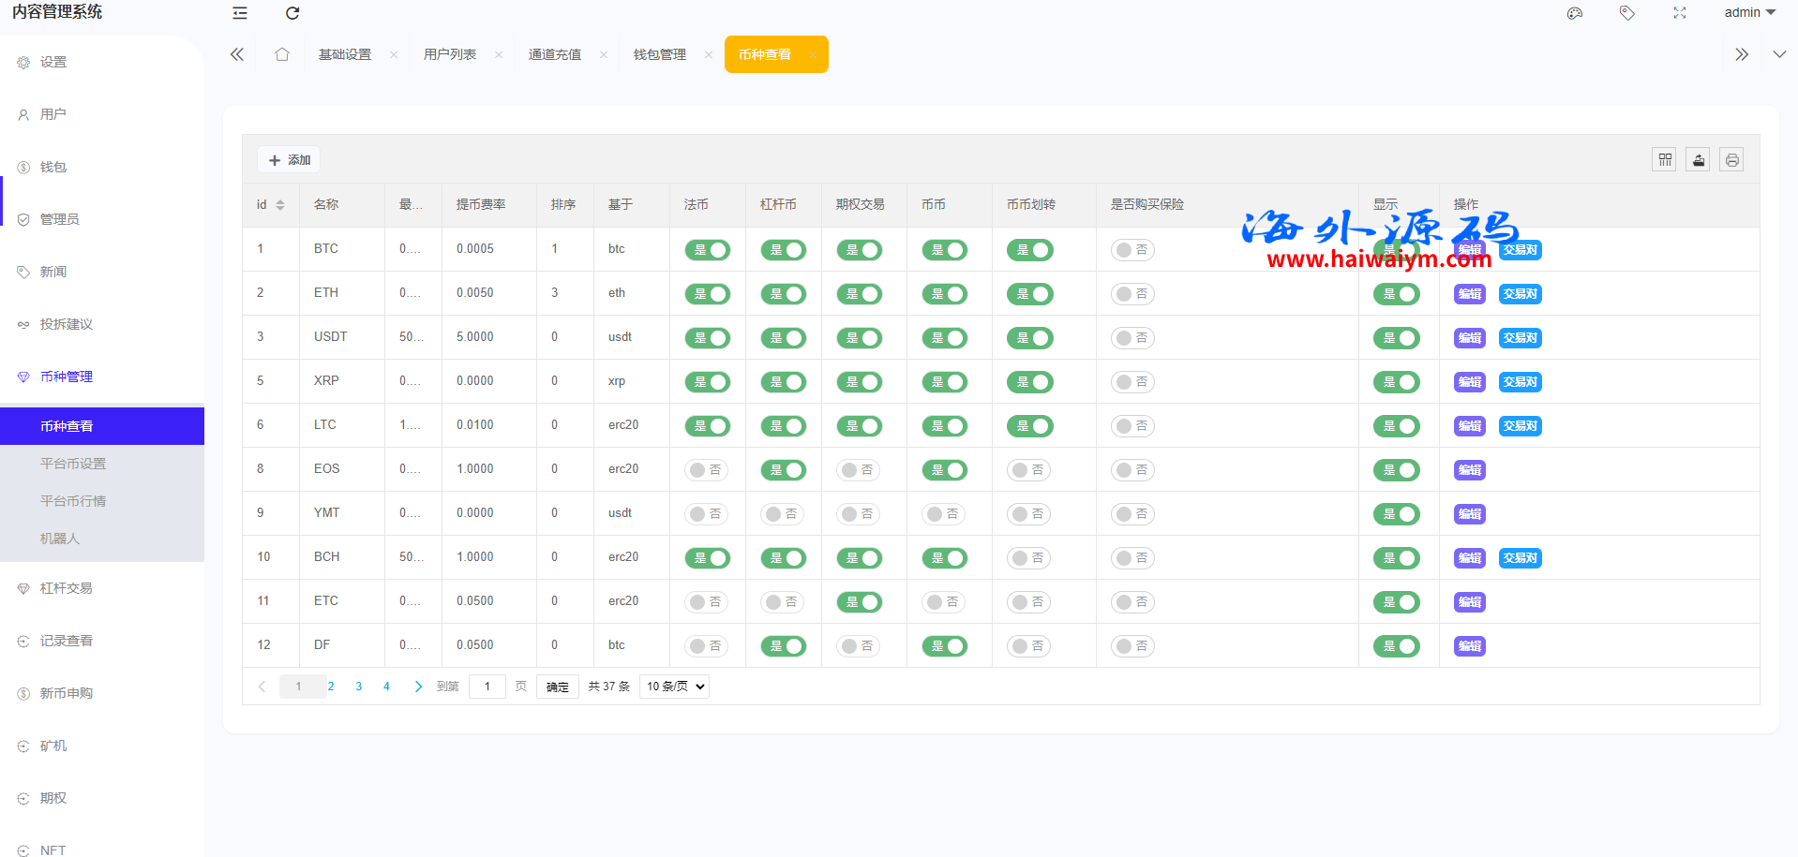The image size is (1798, 857).
Task: Go to the home tab icon
Action: coord(282,54)
